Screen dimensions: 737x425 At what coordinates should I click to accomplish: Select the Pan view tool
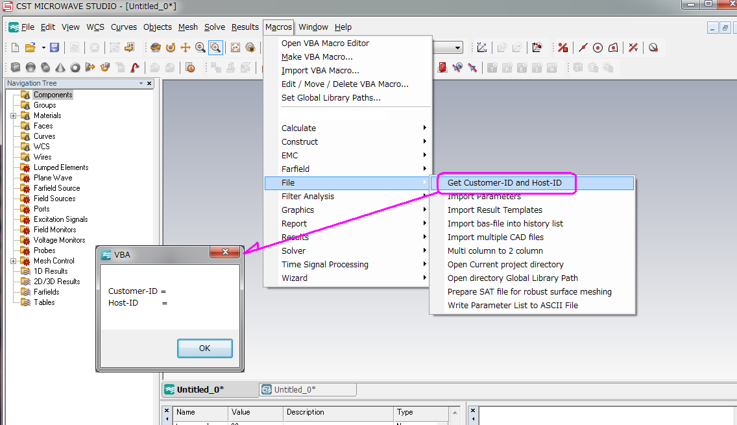coord(186,47)
